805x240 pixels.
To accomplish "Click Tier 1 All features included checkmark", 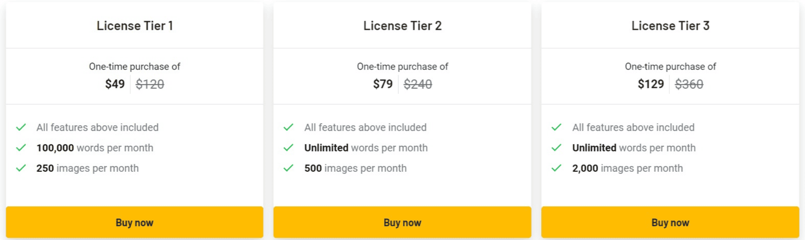I will [x=21, y=127].
